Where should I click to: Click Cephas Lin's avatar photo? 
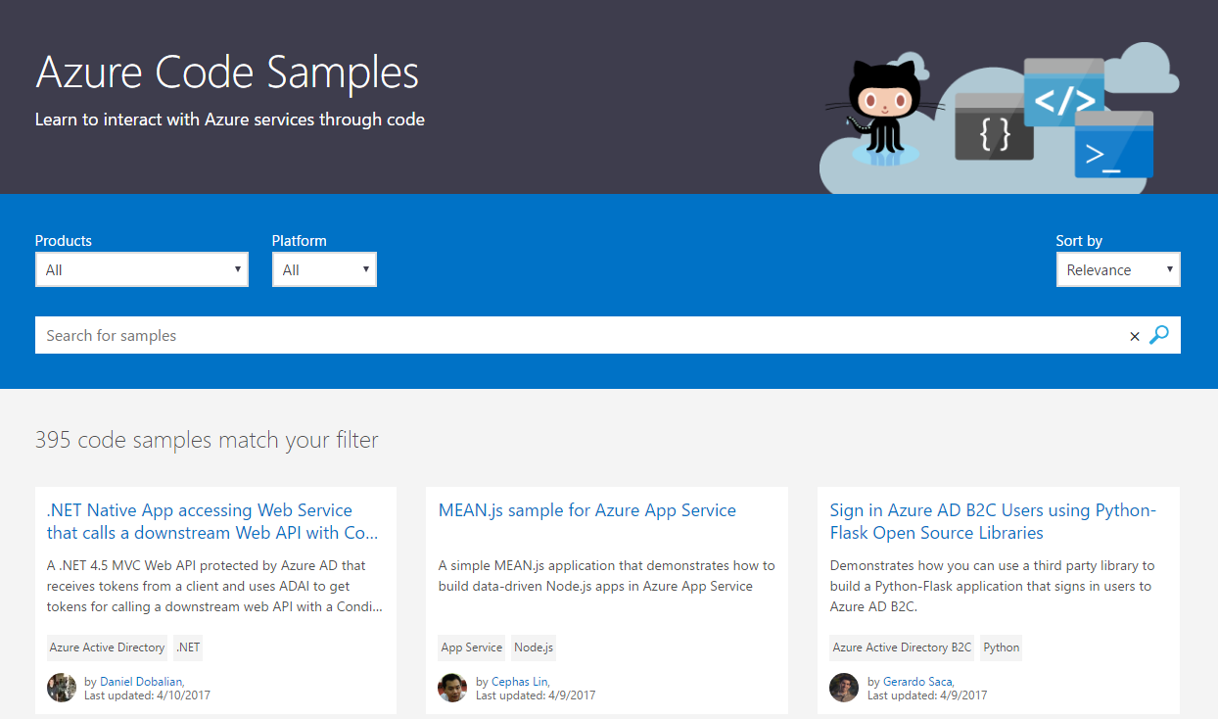[452, 688]
